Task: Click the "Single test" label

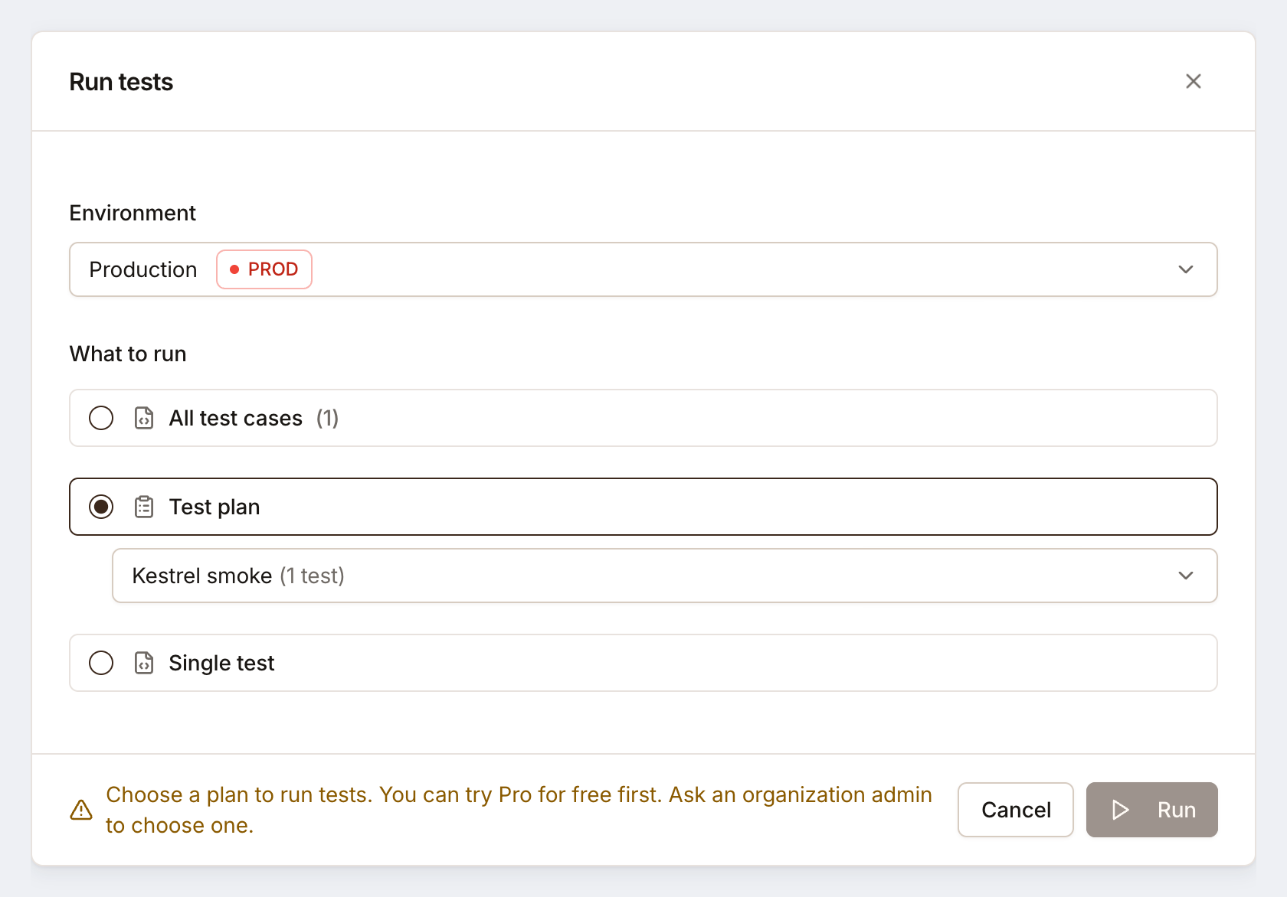Action: pos(221,663)
